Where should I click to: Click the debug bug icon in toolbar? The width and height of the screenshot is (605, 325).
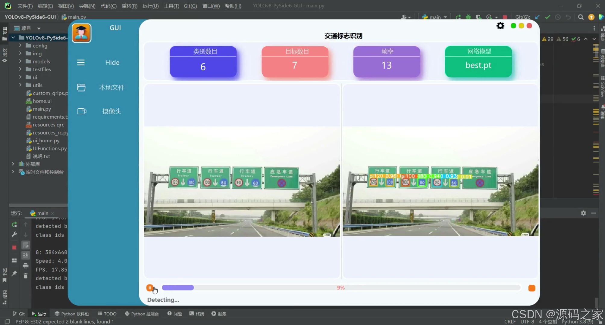468,17
